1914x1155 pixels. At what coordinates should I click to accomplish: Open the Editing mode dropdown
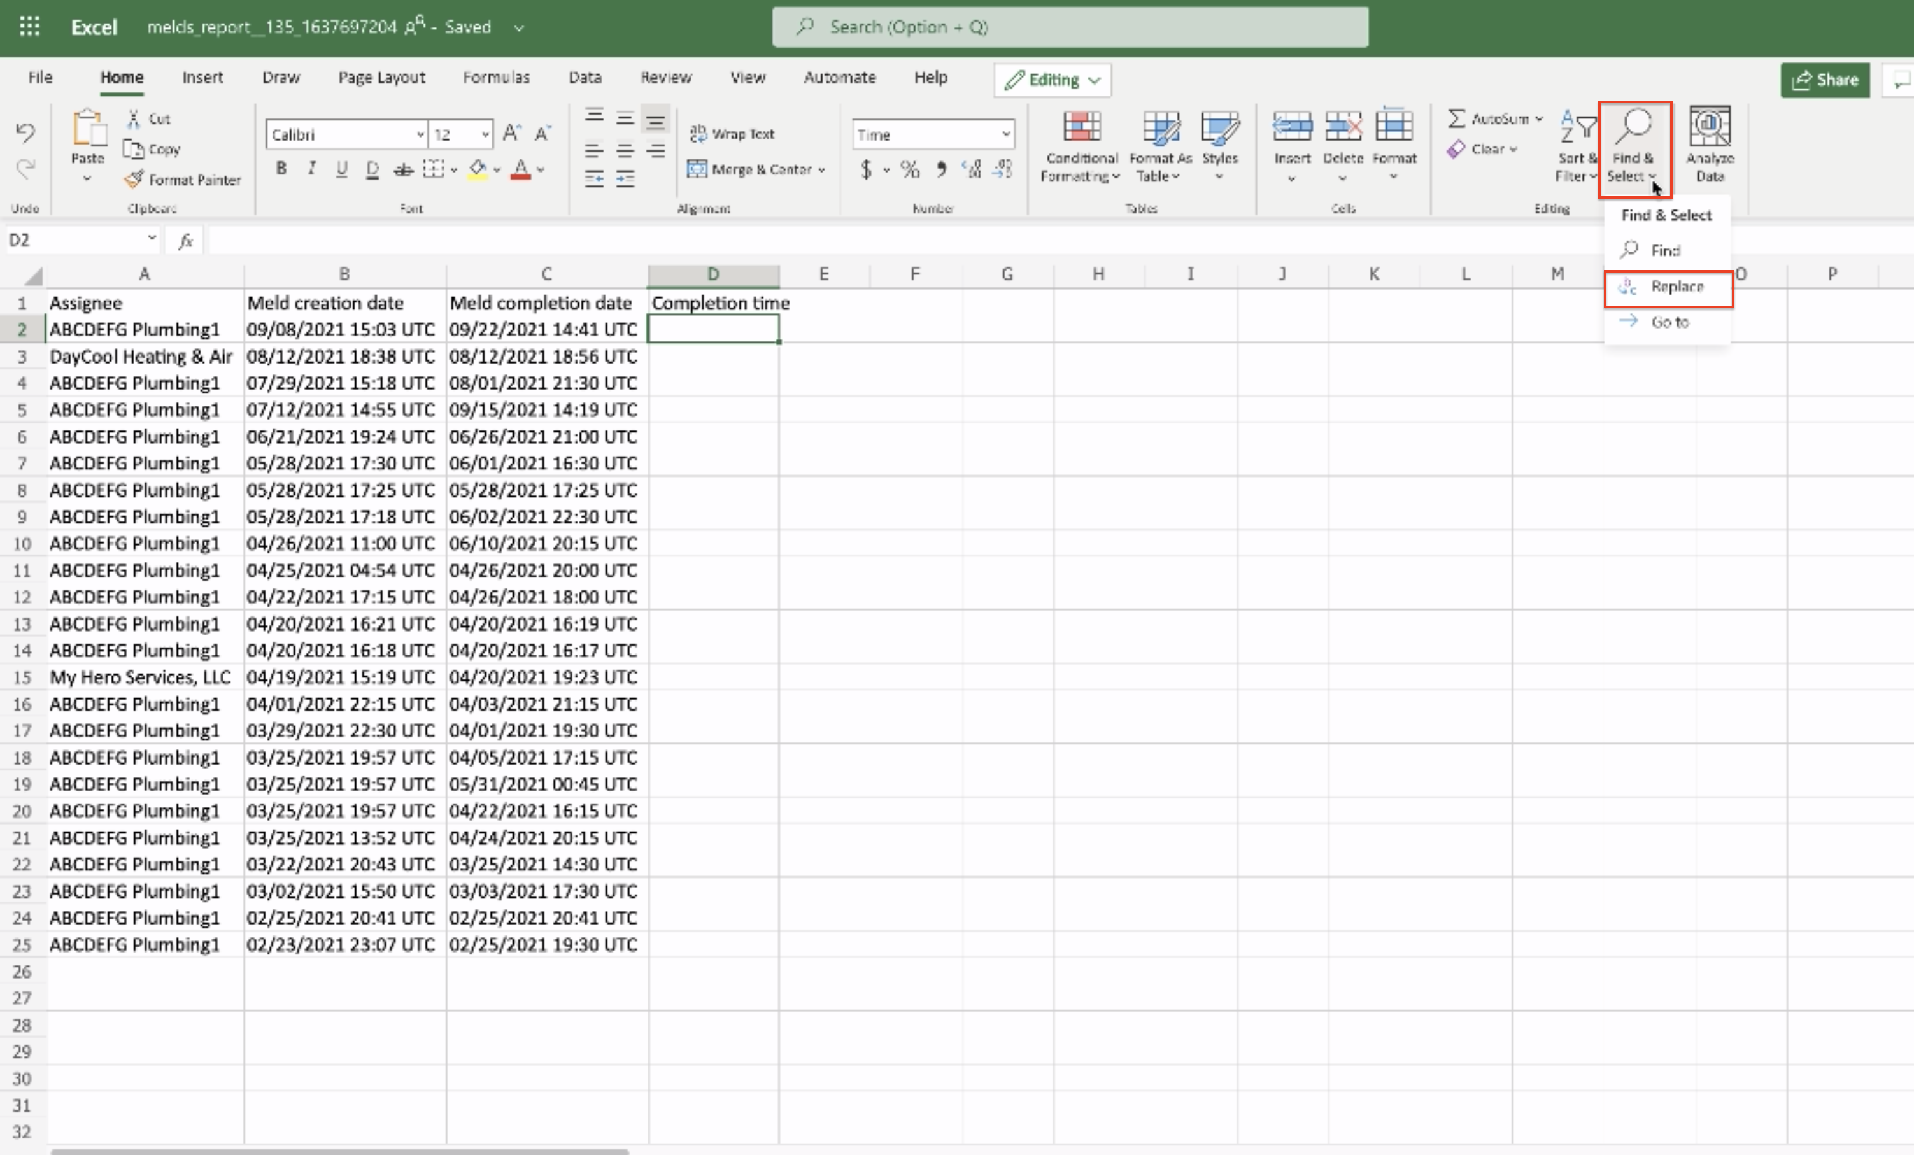click(x=1053, y=80)
